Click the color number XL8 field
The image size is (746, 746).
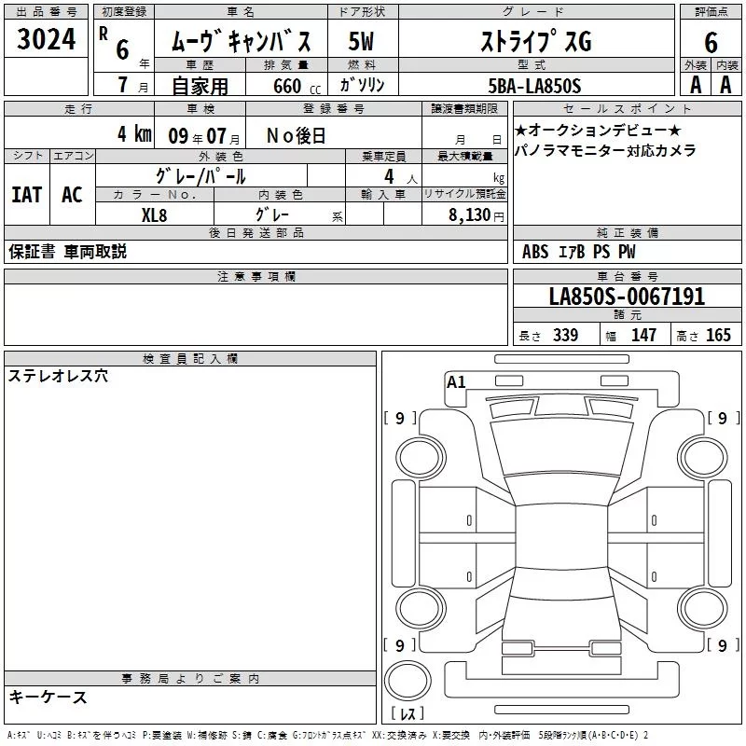154,214
